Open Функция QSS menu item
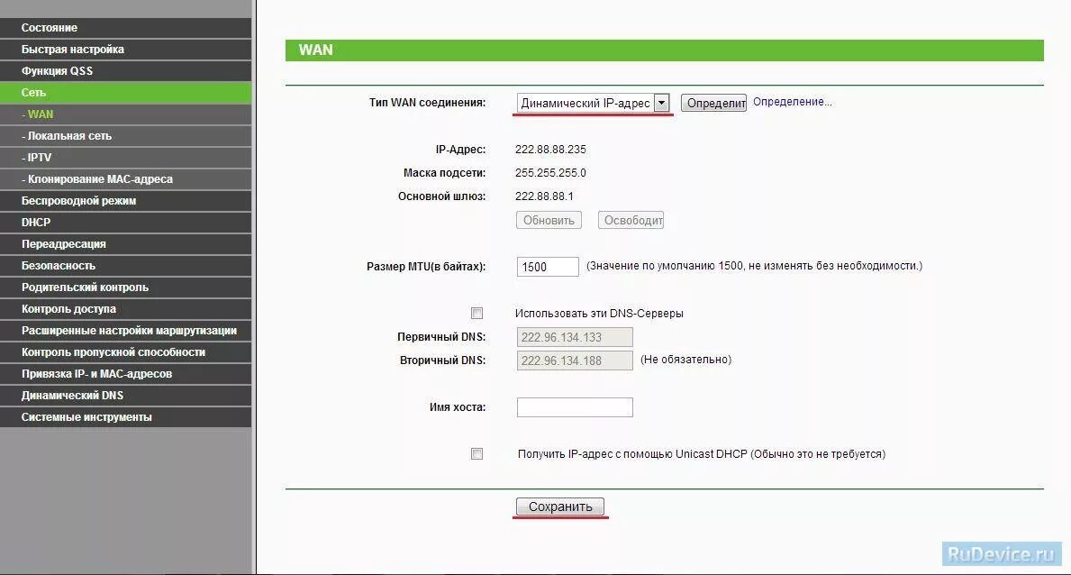Viewport: 1071px width, 575px height. (x=126, y=71)
